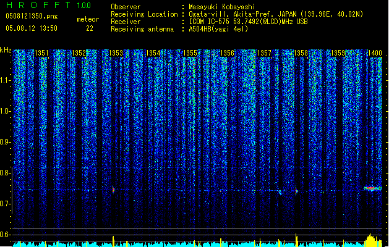Click the Receiving Location label

tap(144, 14)
